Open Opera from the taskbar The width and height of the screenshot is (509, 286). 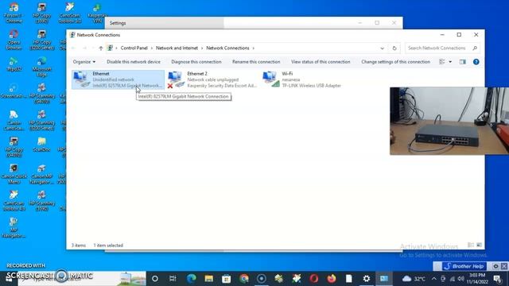313,279
